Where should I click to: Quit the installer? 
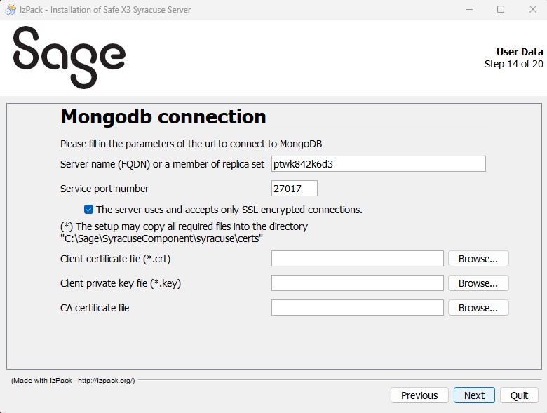coord(519,395)
